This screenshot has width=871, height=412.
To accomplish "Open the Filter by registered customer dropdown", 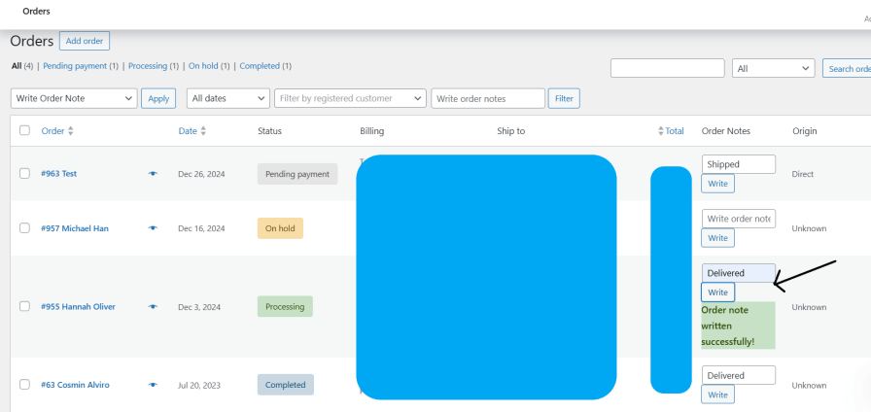I will pos(351,98).
